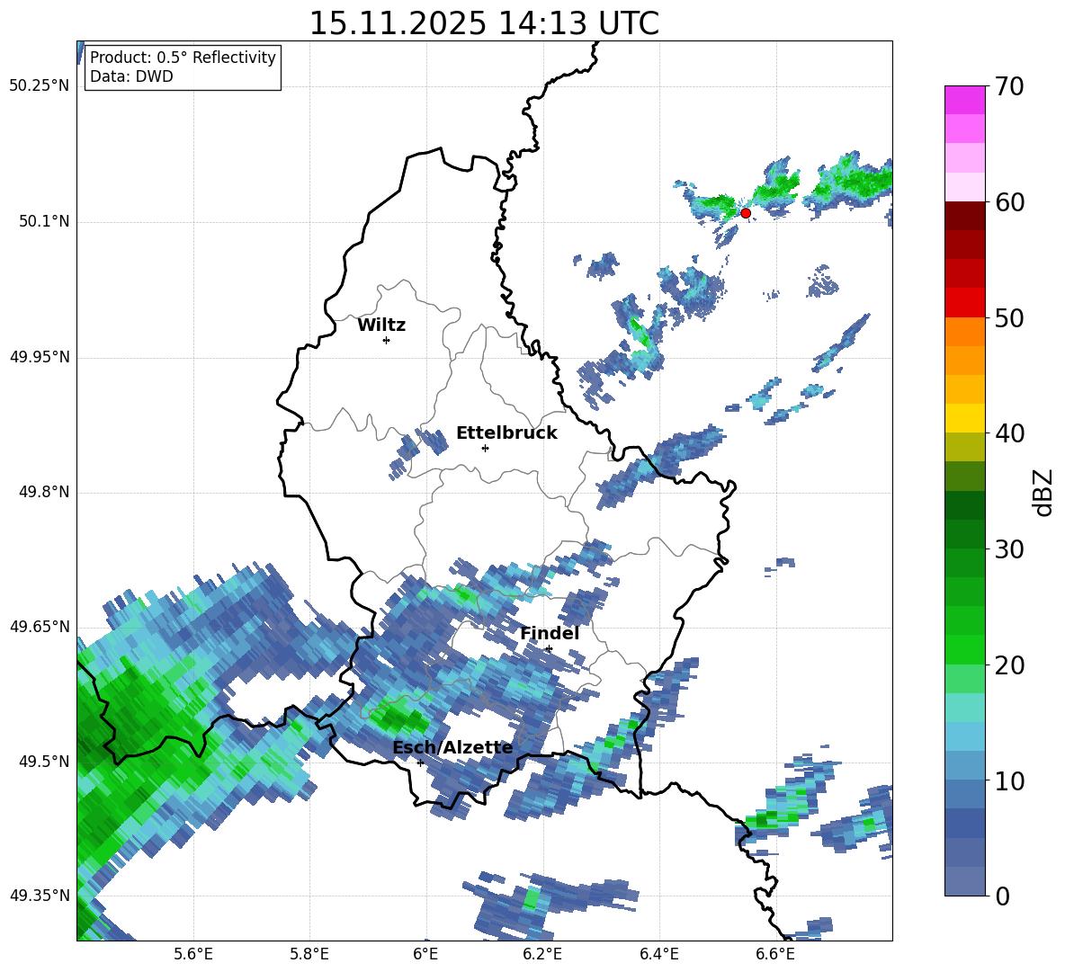This screenshot has height=972, width=1065.
Task: Click the 50.25°N latitude label
Action: tap(40, 86)
